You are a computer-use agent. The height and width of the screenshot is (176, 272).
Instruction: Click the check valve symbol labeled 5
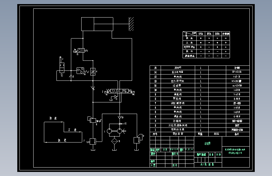71,76
